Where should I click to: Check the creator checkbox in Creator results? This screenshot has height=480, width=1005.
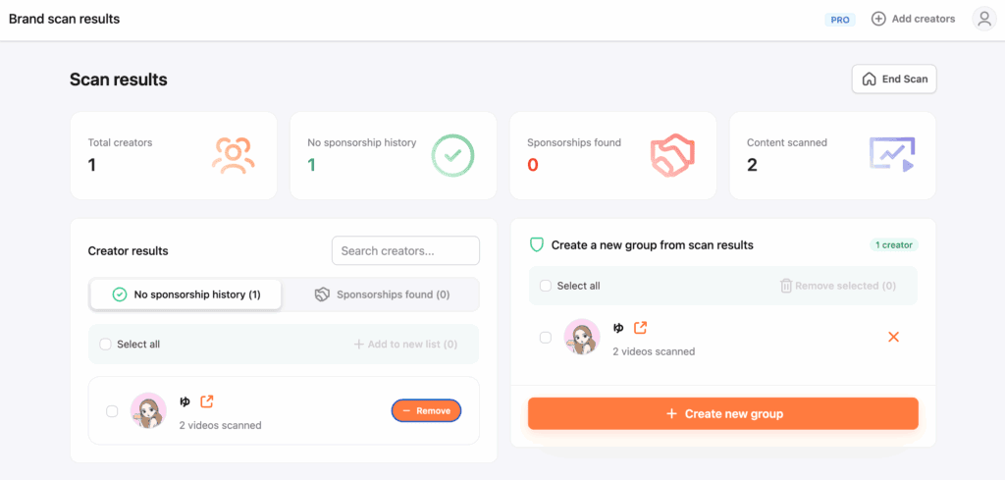(x=112, y=411)
